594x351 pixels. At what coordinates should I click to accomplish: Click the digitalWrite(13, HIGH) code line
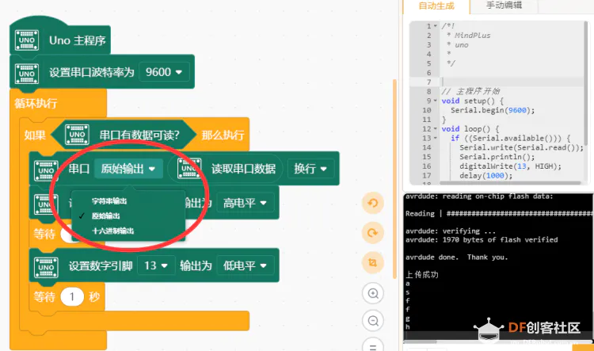(x=510, y=166)
